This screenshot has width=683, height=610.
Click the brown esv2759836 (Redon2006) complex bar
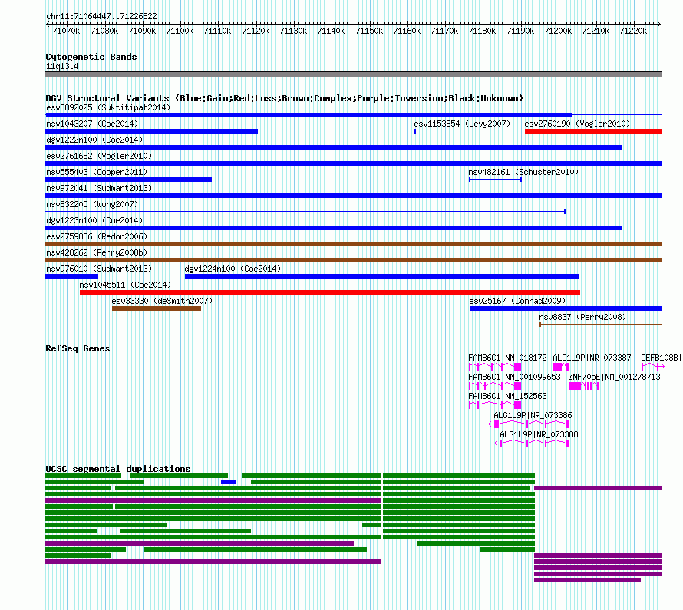point(353,244)
